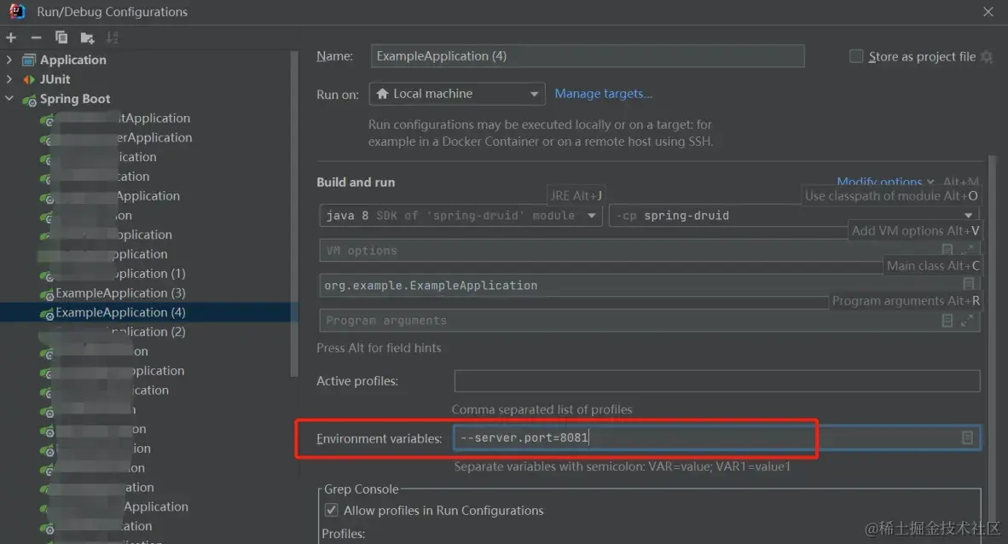
Task: Open the Run on Local machine dropdown
Action: (457, 94)
